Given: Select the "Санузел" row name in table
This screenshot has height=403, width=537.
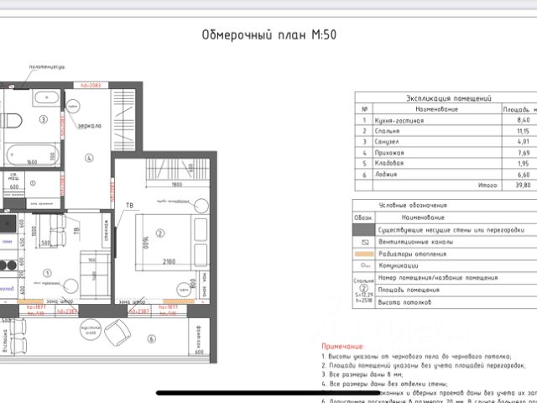Looking at the screenshot, I should tap(387, 142).
